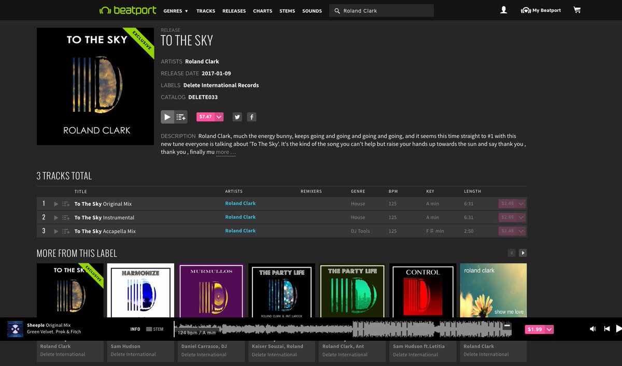622x366 pixels.
Task: Buy Original Mix for $2.49
Action: point(507,204)
